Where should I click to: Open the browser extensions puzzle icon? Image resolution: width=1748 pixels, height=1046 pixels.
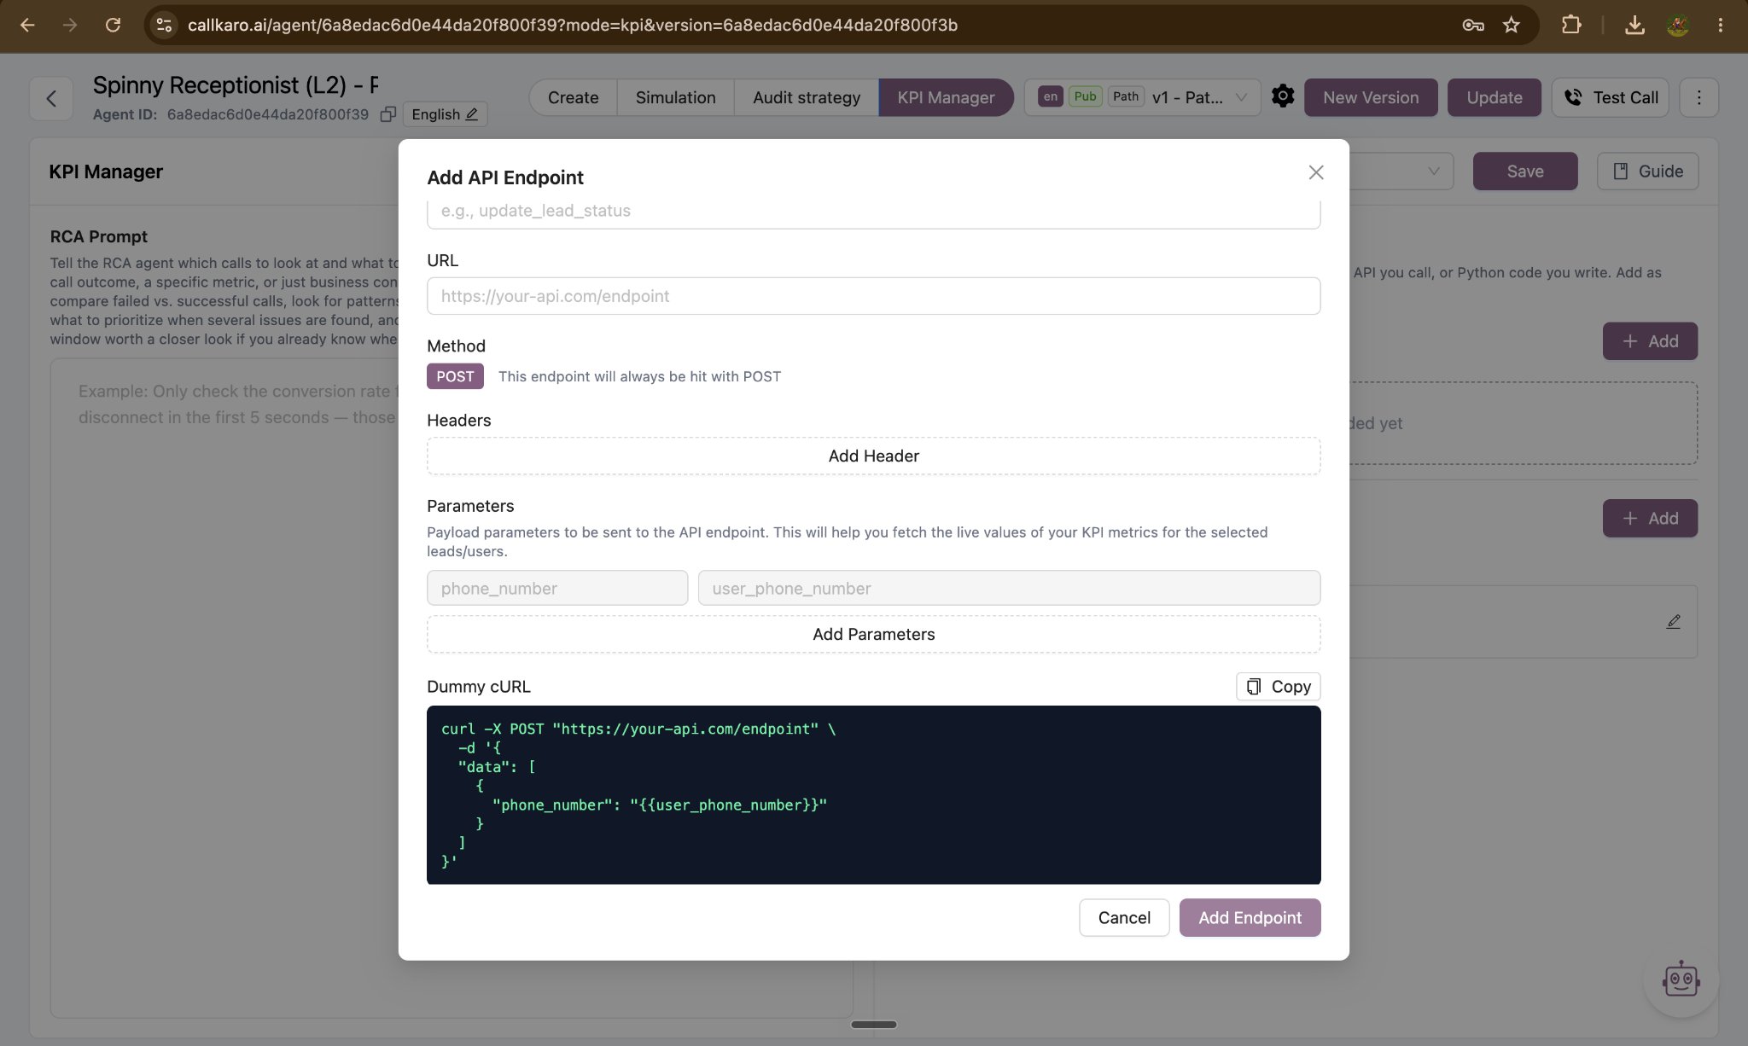pos(1571,25)
